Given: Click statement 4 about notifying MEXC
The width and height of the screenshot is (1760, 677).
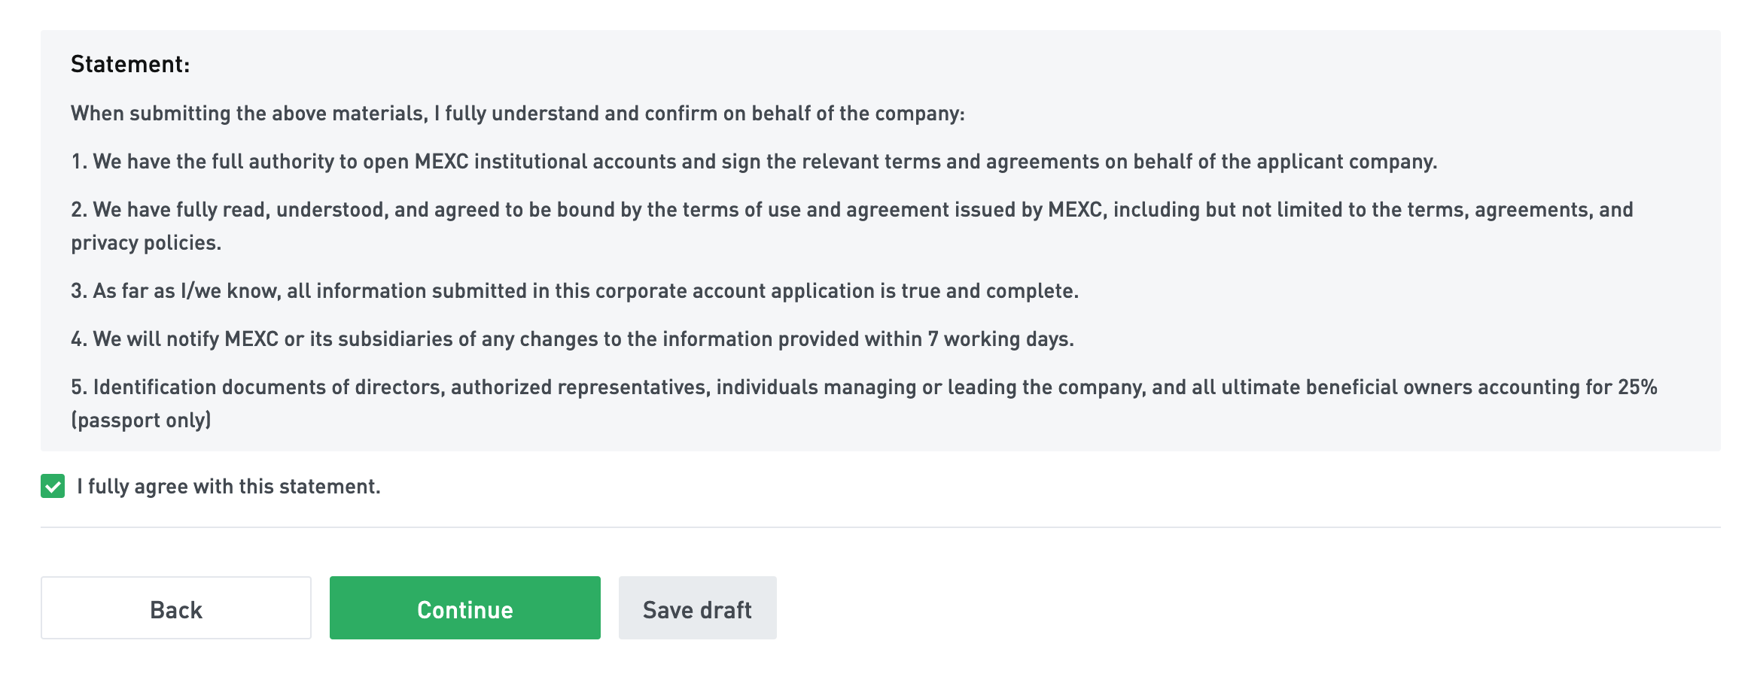Looking at the screenshot, I should 572,339.
